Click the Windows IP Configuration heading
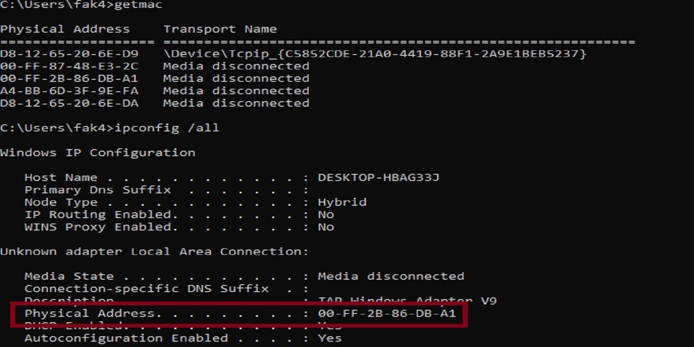Image resolution: width=694 pixels, height=347 pixels. click(97, 153)
